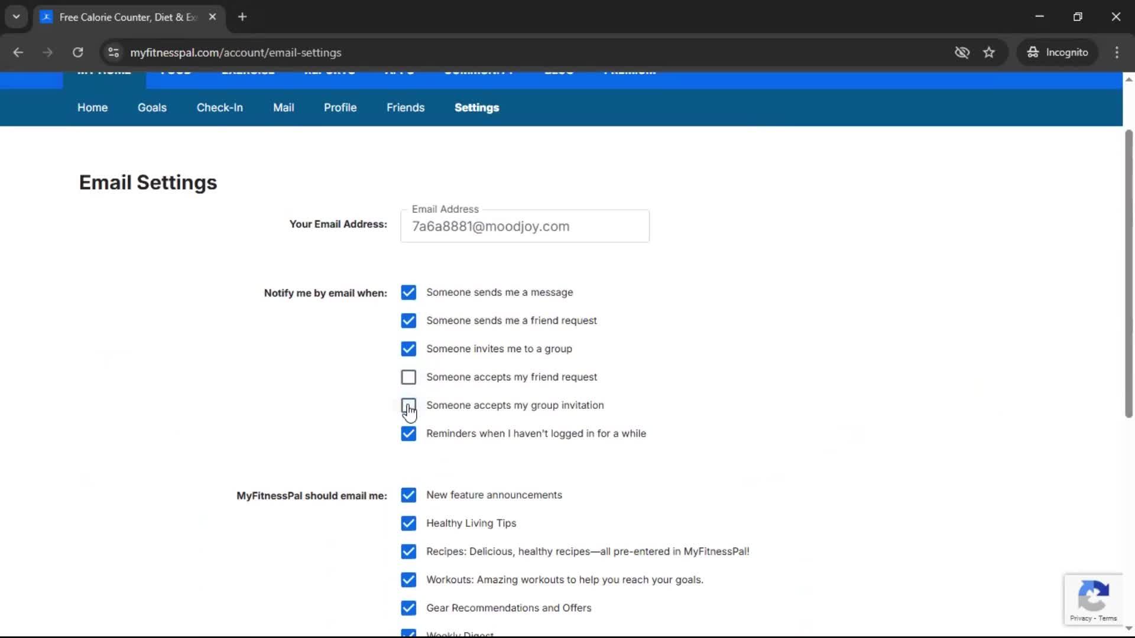The height and width of the screenshot is (638, 1135).
Task: Click the Someone sends me a message label
Action: coord(500,292)
